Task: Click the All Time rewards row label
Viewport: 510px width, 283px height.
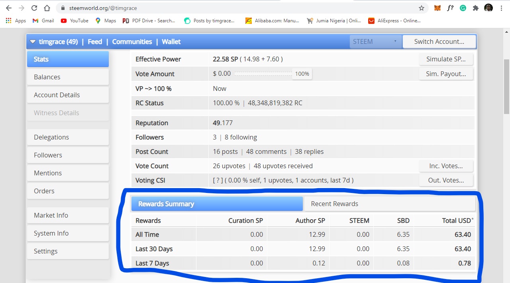Action: 147,234
